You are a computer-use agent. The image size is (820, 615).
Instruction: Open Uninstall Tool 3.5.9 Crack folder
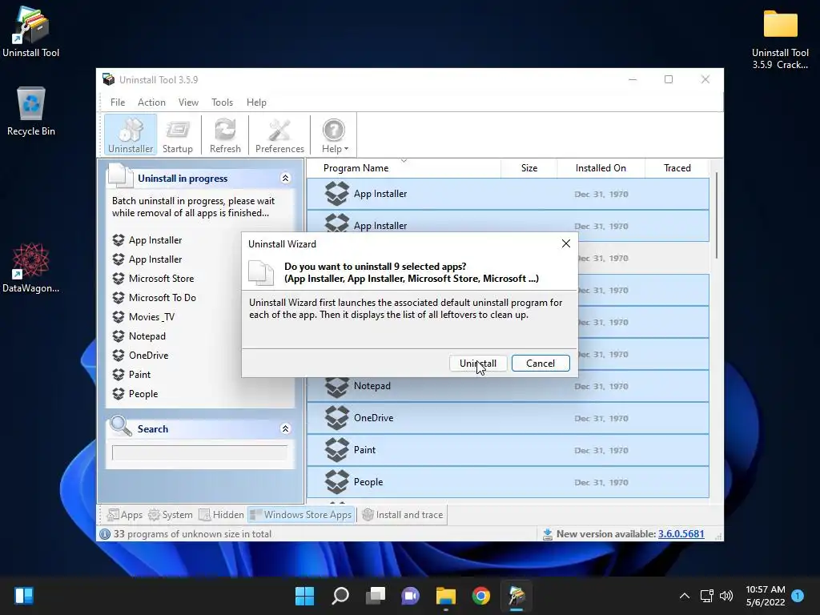click(x=780, y=39)
